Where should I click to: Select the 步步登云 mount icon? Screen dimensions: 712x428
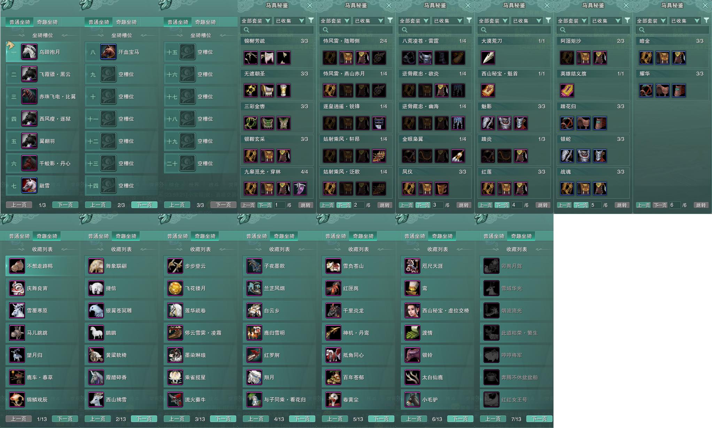(175, 266)
